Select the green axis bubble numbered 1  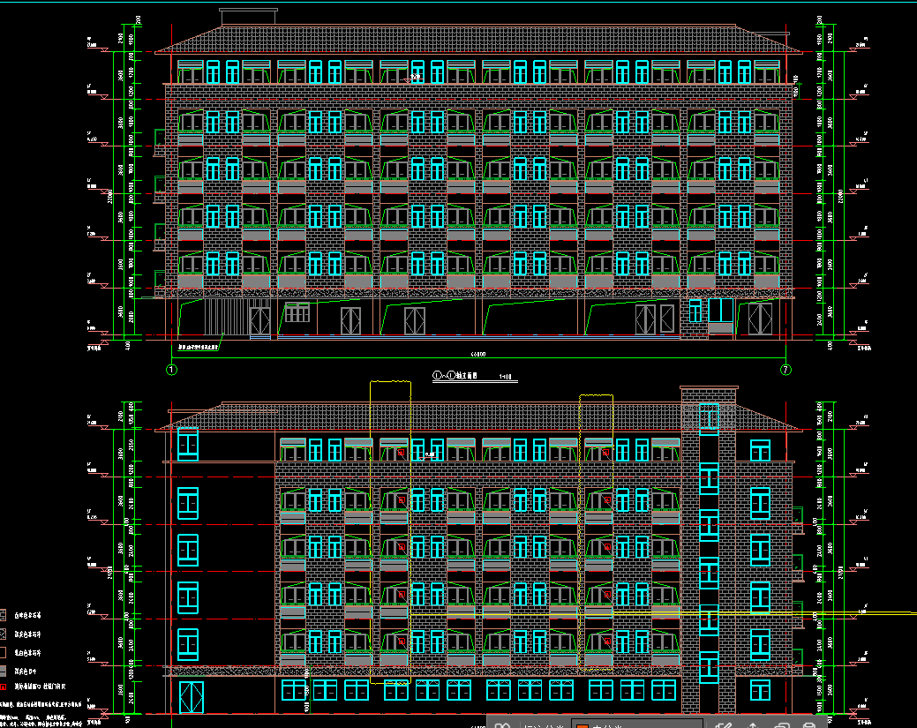[171, 370]
